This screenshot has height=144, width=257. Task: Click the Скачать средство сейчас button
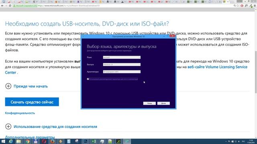(x=32, y=102)
